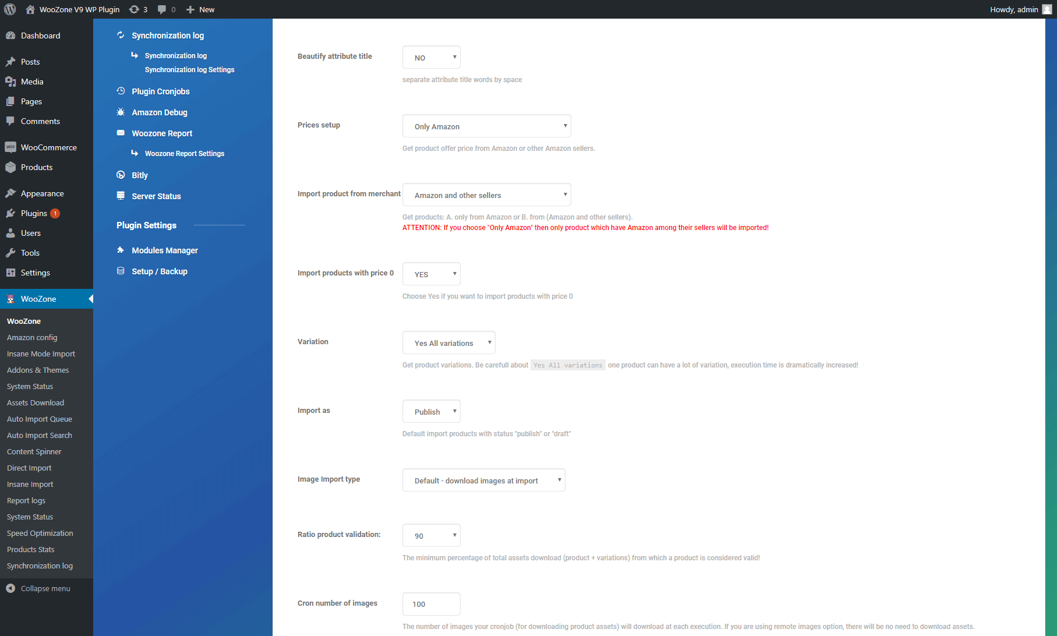1057x636 pixels.
Task: Click the Posts pushpin icon
Action: point(10,62)
